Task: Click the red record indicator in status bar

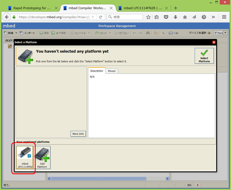Action: pos(197,185)
